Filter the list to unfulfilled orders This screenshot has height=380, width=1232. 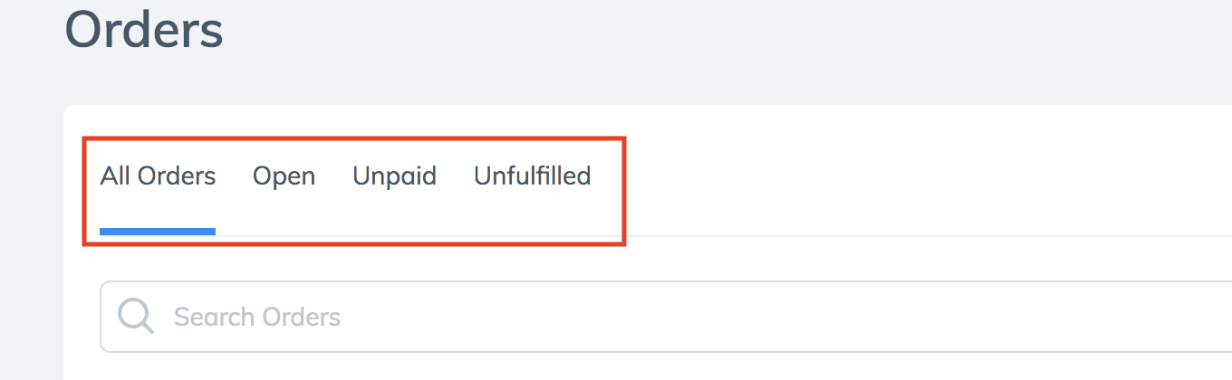pos(532,176)
